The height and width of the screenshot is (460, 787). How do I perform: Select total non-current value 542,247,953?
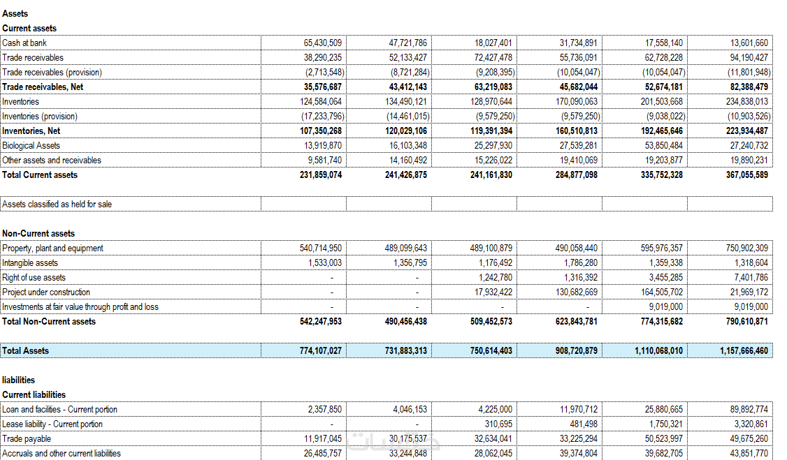tap(320, 322)
